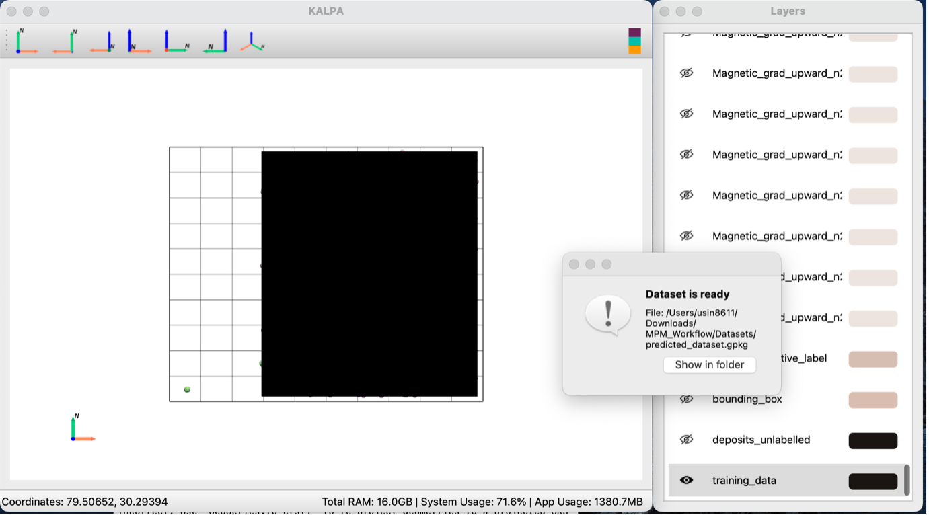Screen dimensions: 929x515
Task: Click the dotted toolbar grip handle
Action: click(x=7, y=41)
